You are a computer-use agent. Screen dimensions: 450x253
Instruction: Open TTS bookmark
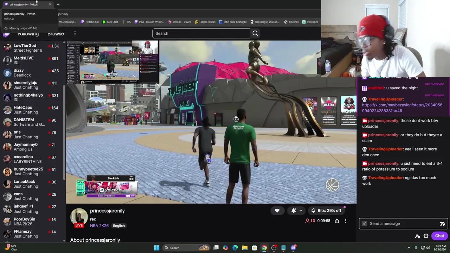click(126, 22)
